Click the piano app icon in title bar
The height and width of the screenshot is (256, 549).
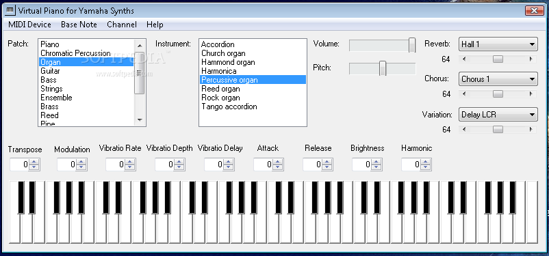click(10, 10)
